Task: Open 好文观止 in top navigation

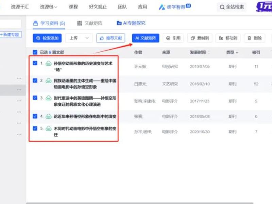Action: (98, 7)
